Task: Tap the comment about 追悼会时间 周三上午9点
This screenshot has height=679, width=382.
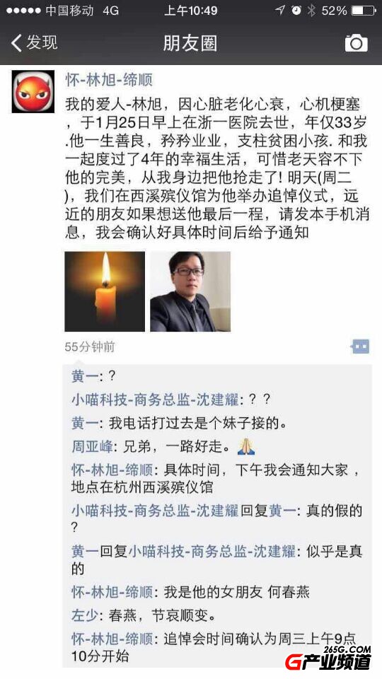Action: coord(214,646)
